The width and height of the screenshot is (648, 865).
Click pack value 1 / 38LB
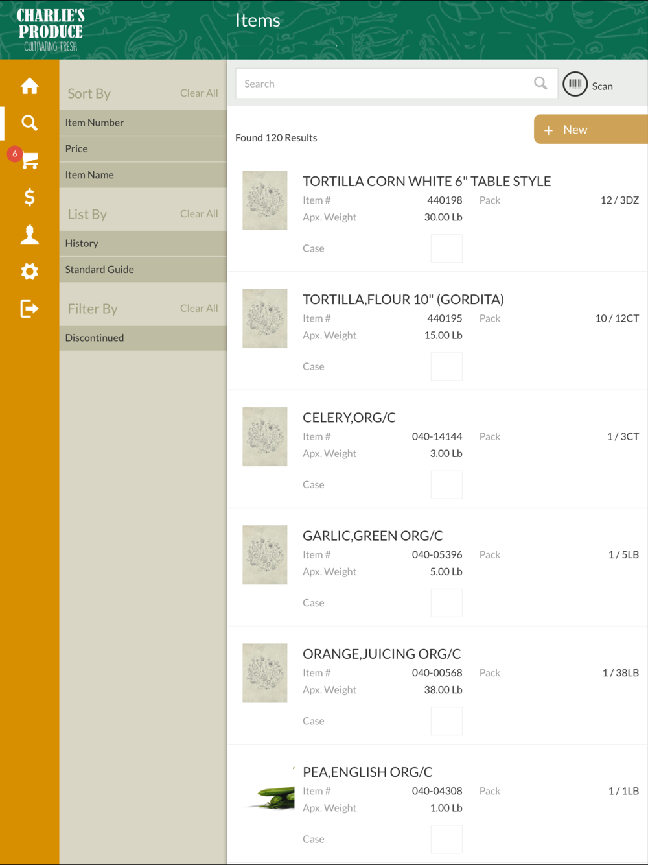(621, 672)
